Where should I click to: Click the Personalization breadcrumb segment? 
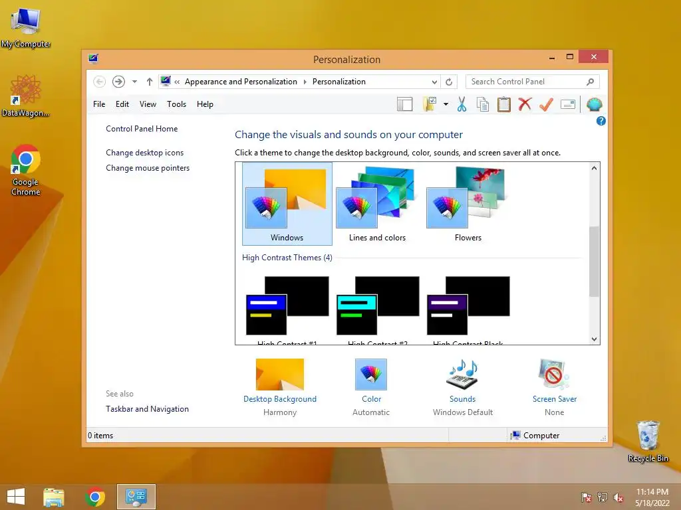[339, 82]
